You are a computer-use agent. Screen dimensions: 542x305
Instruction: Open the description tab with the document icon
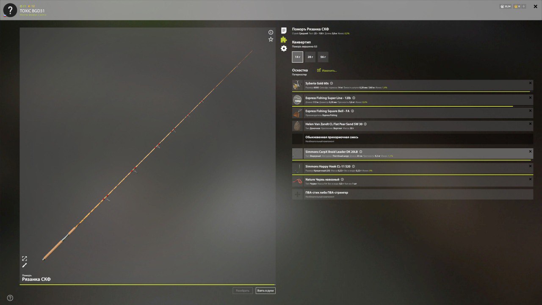[284, 30]
